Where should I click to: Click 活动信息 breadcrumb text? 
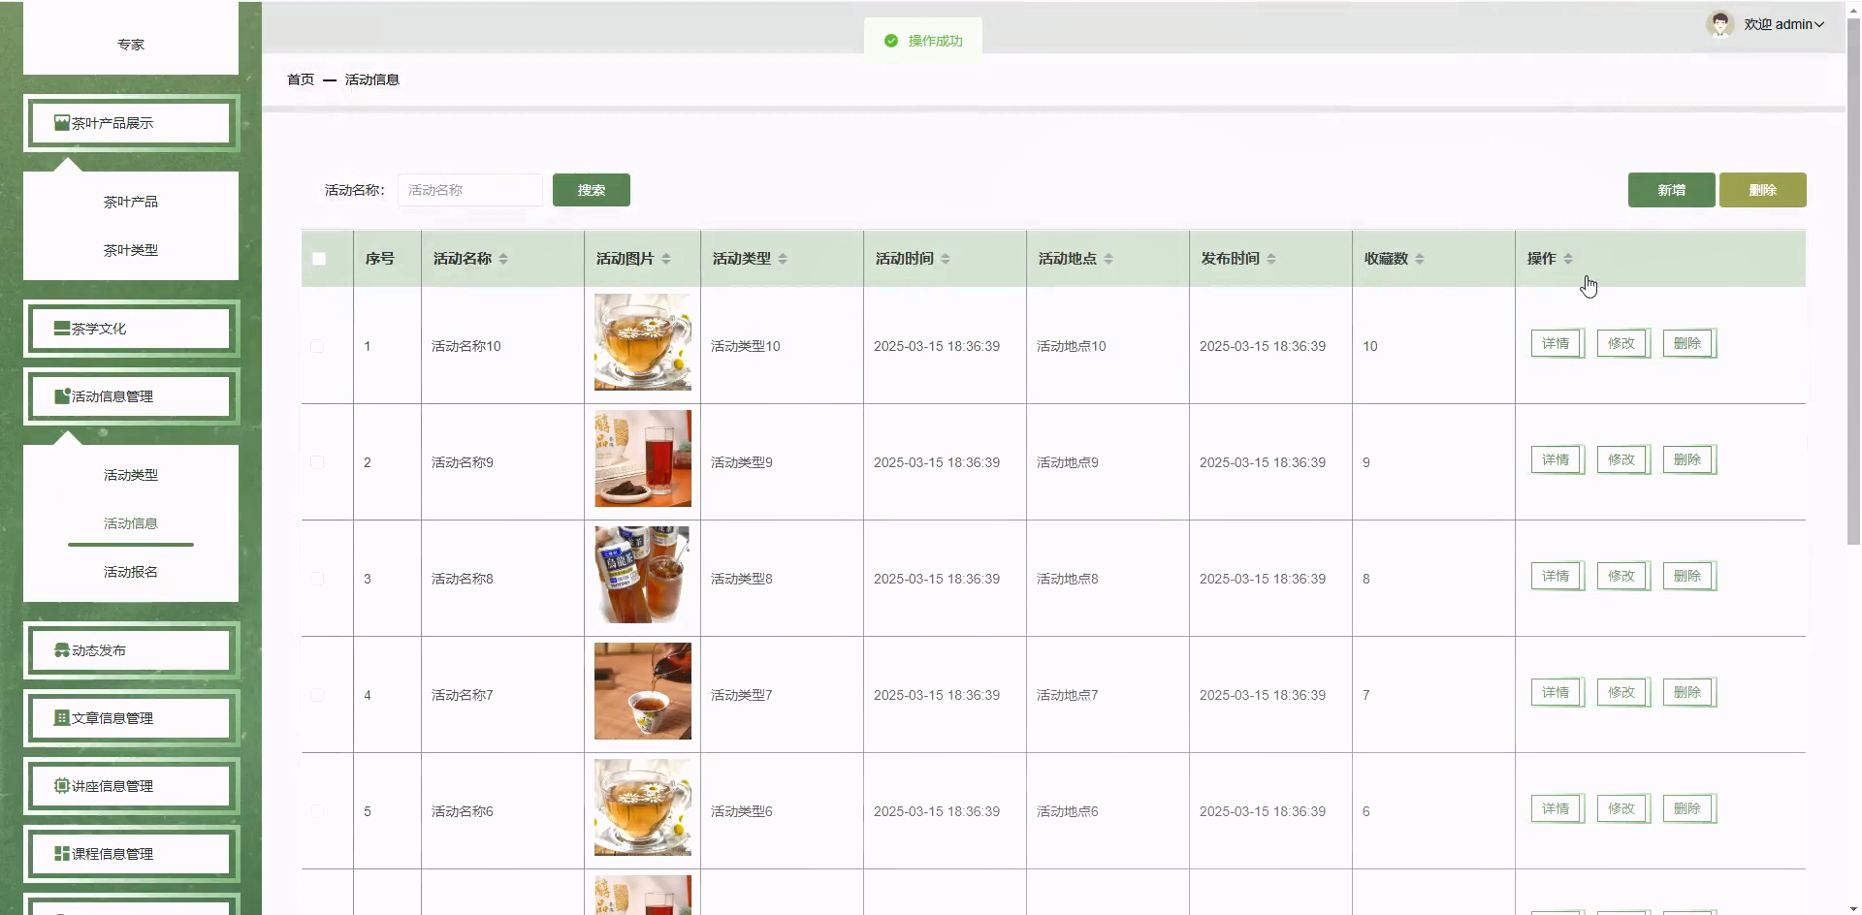coord(372,79)
